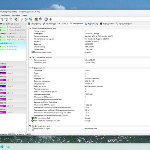Open the Помощ menu

(25, 15)
